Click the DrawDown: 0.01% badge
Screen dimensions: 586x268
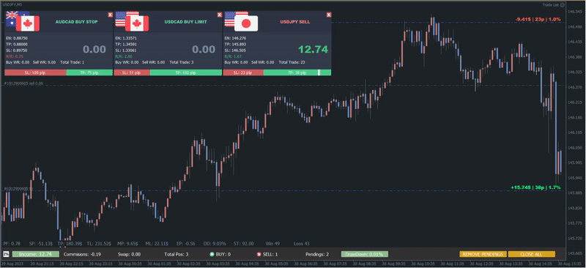(365, 254)
